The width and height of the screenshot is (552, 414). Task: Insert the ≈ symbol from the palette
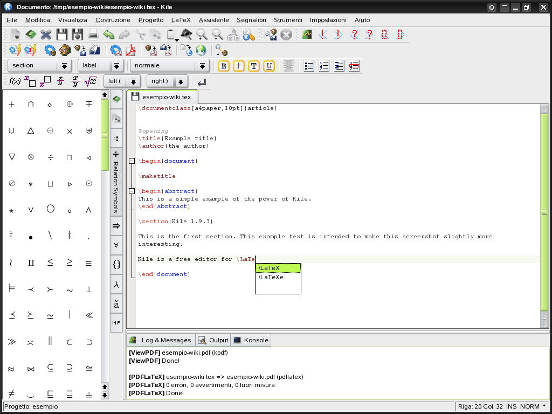pos(11,369)
